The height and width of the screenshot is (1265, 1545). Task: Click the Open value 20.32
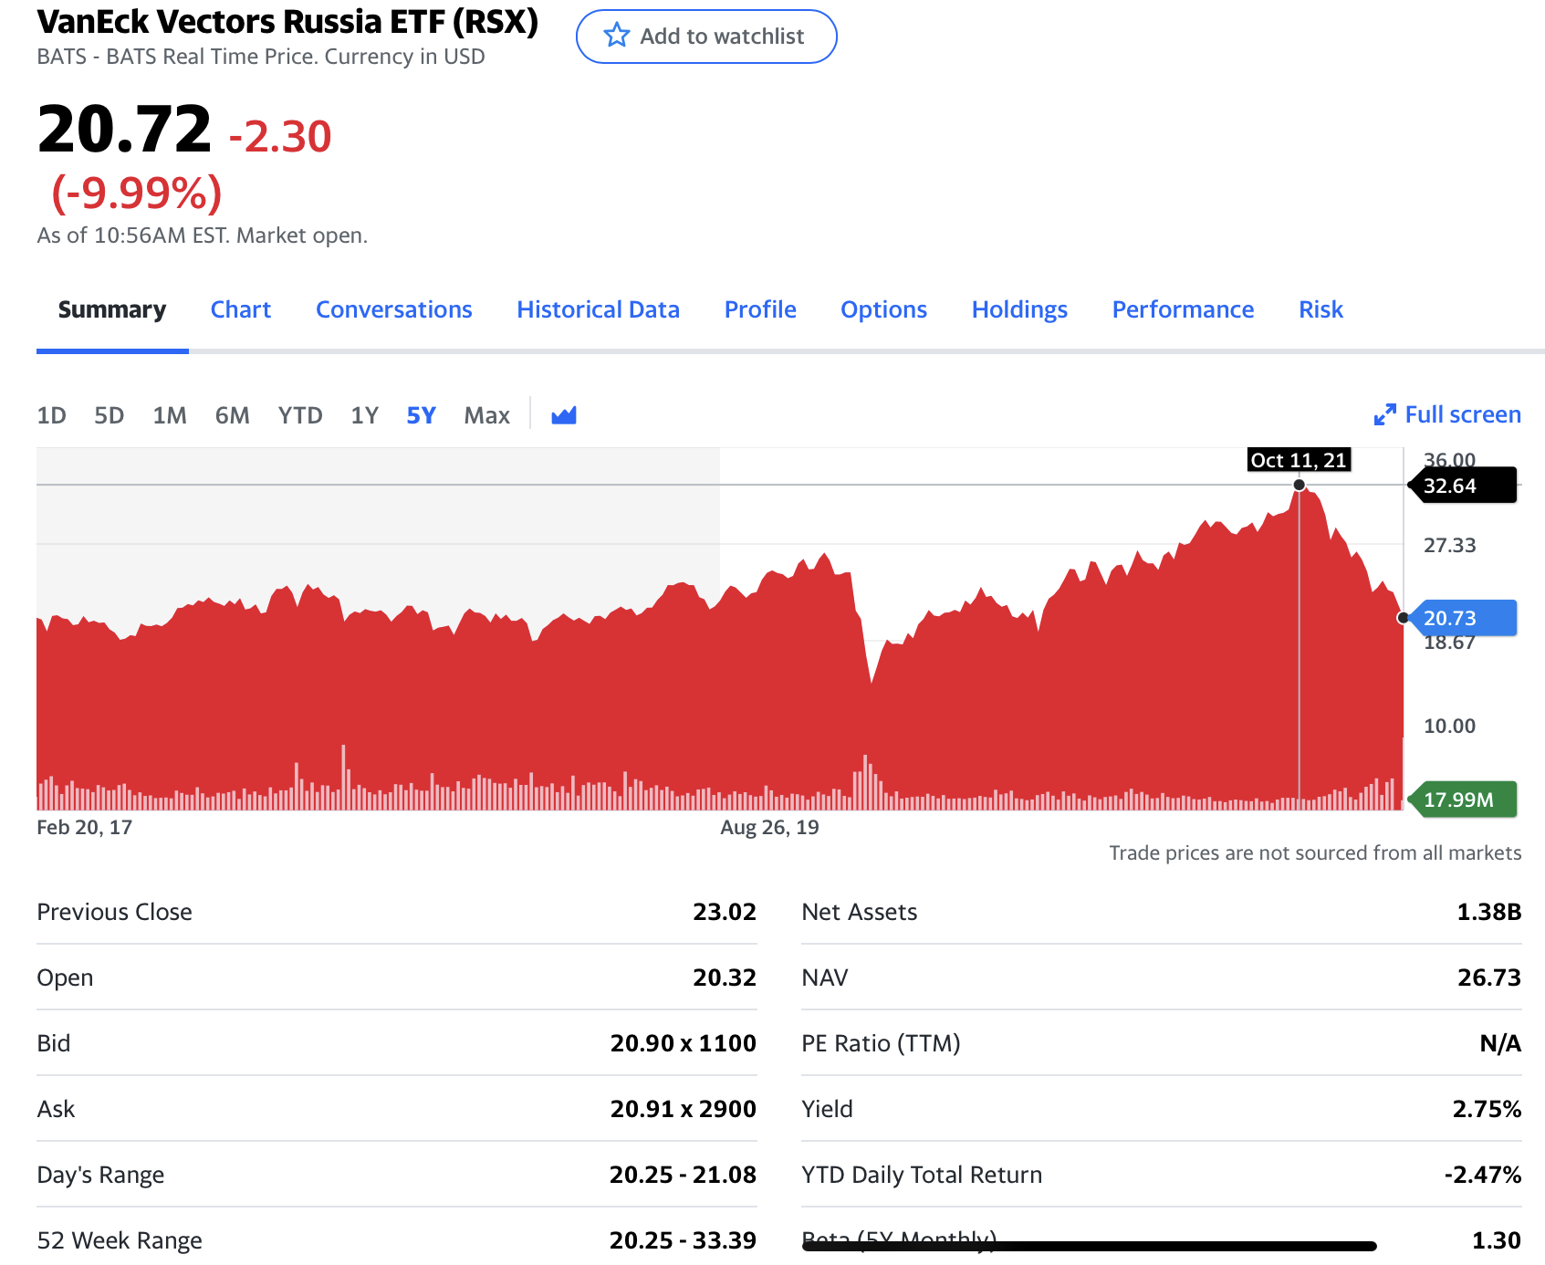pos(725,977)
